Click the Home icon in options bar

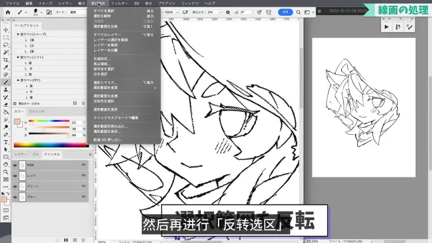(x=8, y=12)
